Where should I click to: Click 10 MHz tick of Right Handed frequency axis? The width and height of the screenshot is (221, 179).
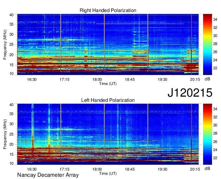[x=12, y=74]
